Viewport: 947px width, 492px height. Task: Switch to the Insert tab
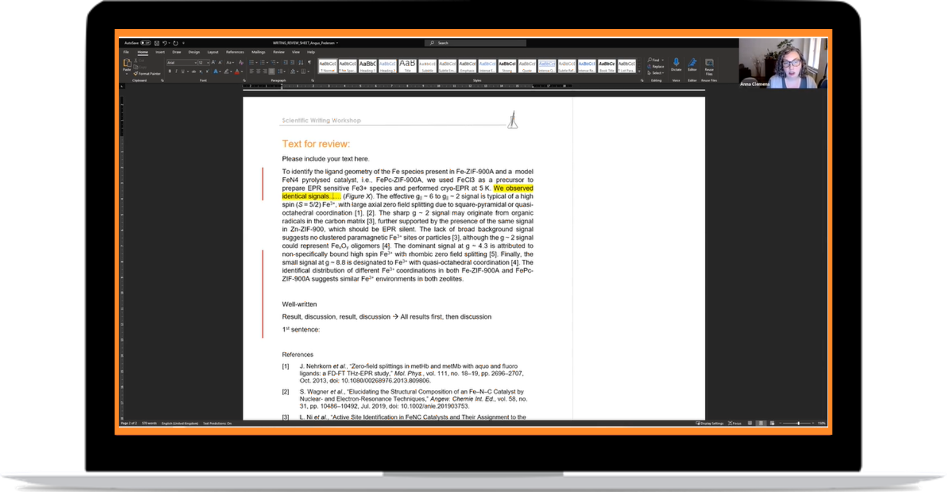point(160,52)
